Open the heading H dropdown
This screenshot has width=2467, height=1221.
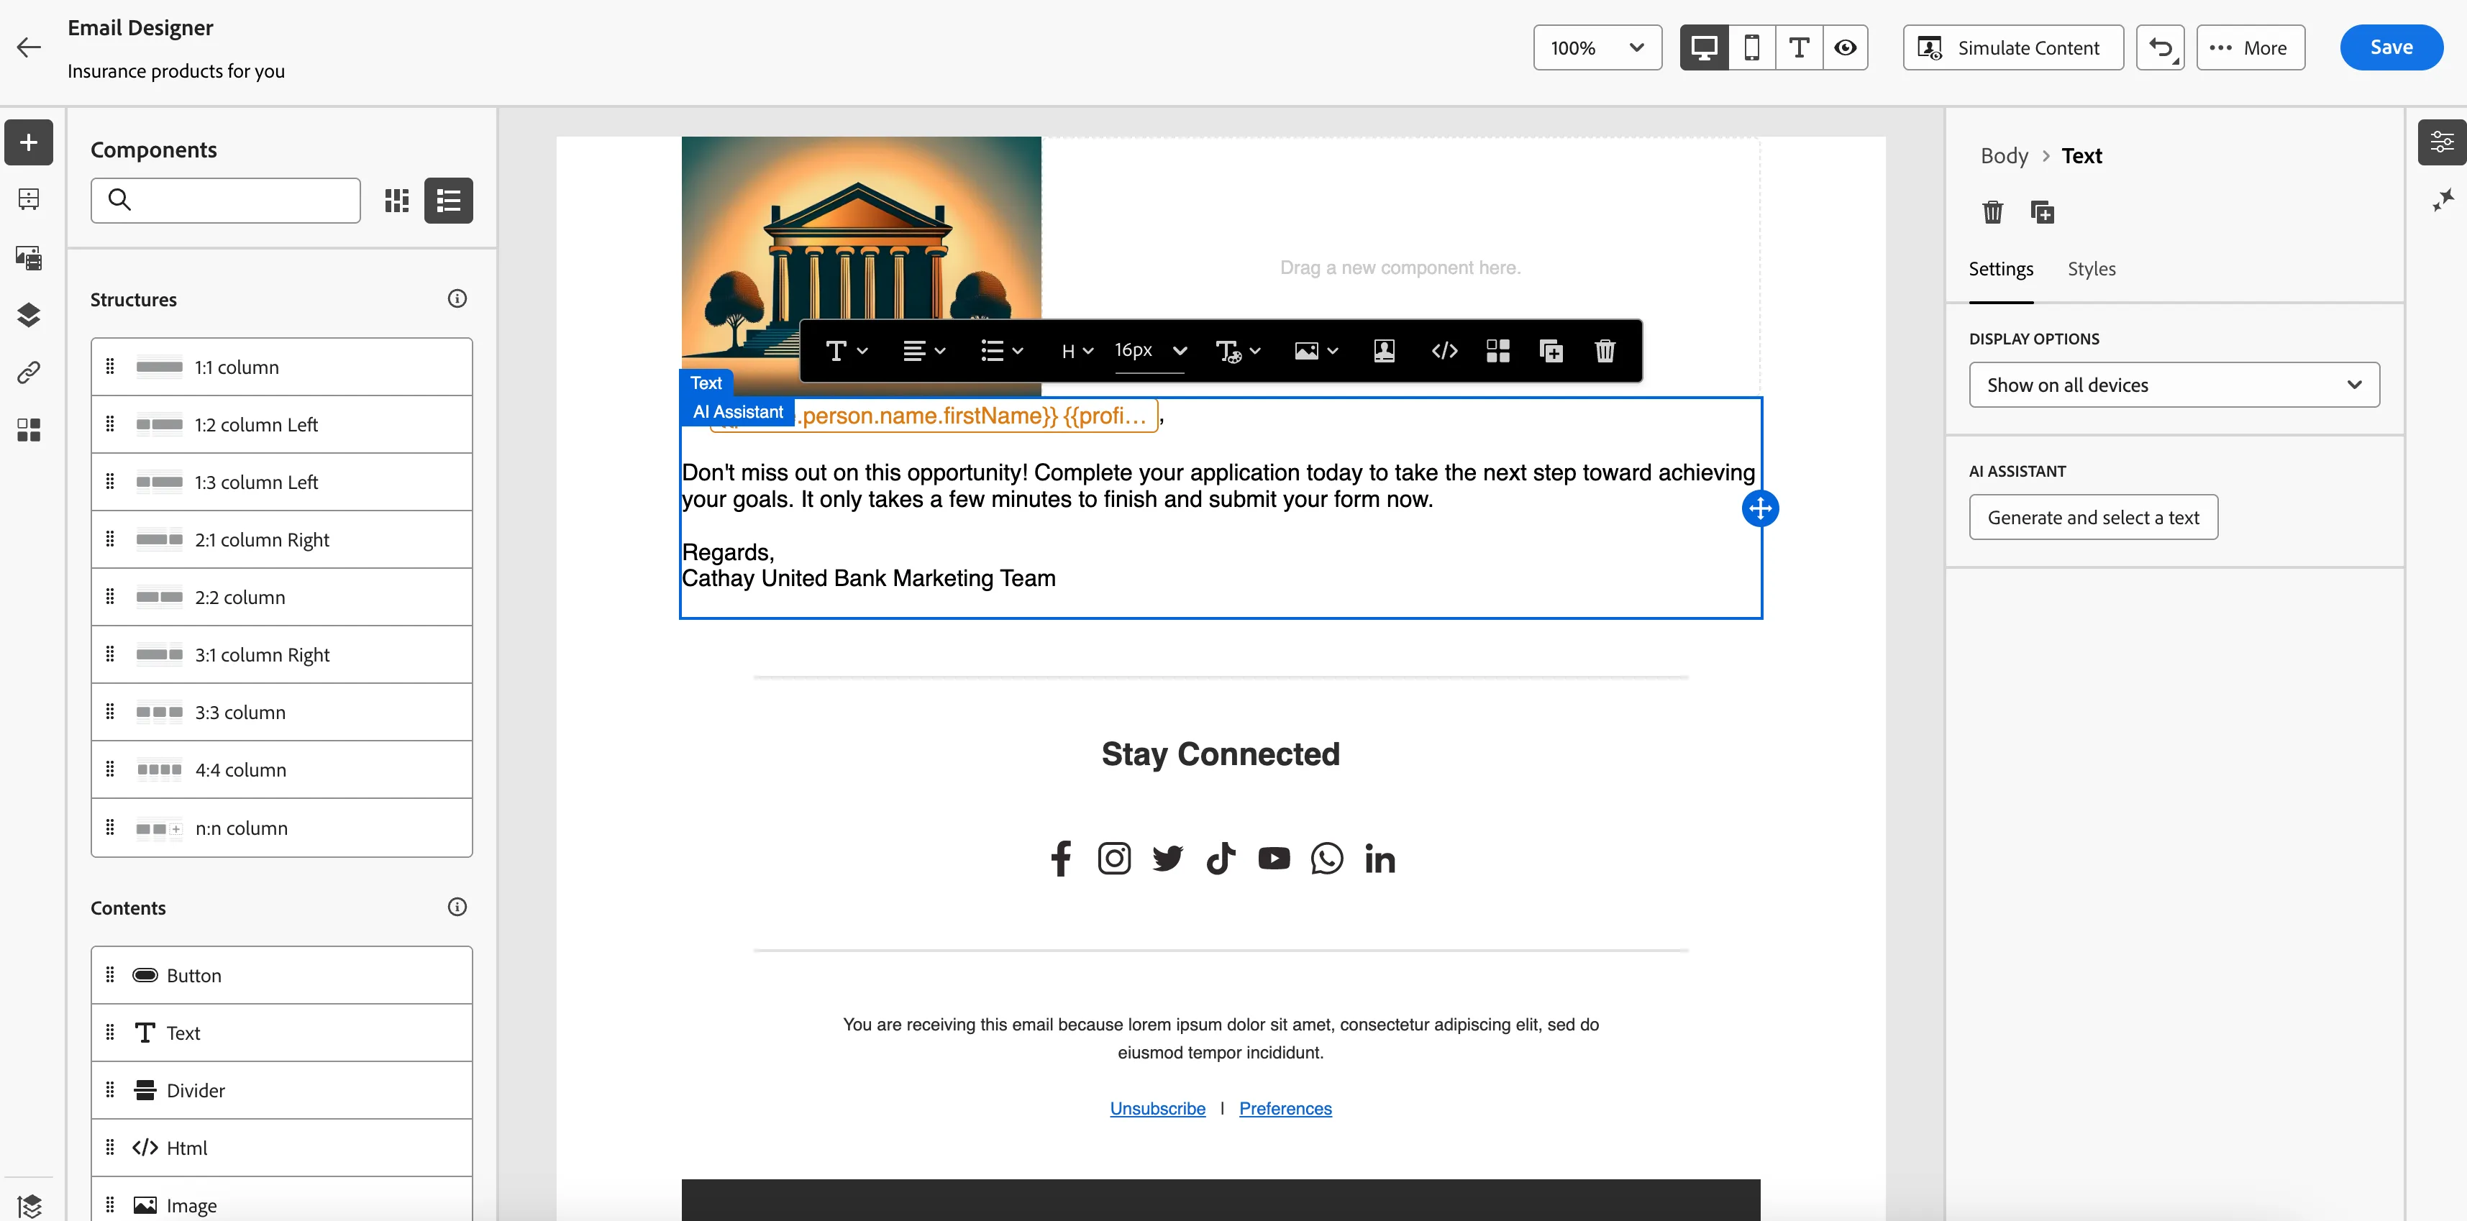(x=1077, y=352)
